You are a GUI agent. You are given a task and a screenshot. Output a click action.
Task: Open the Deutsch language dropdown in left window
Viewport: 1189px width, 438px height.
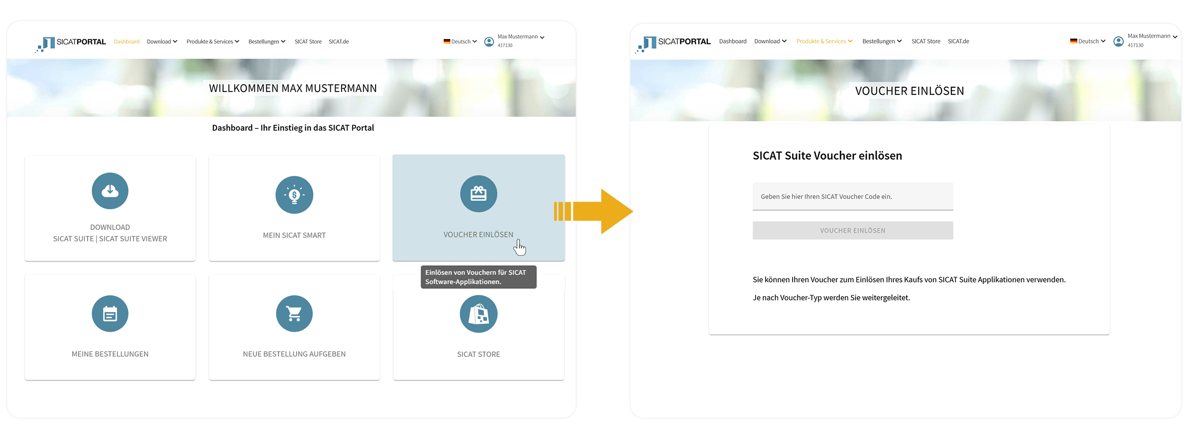(460, 41)
